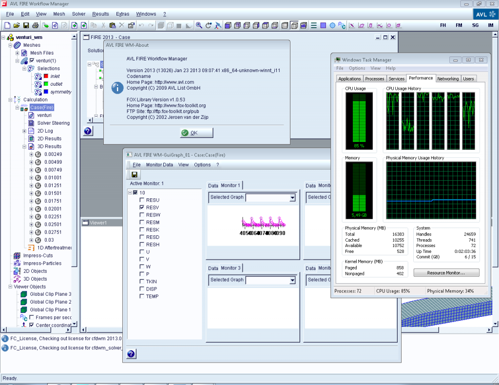Click the FM toolbar button
The image size is (499, 385).
459,25
